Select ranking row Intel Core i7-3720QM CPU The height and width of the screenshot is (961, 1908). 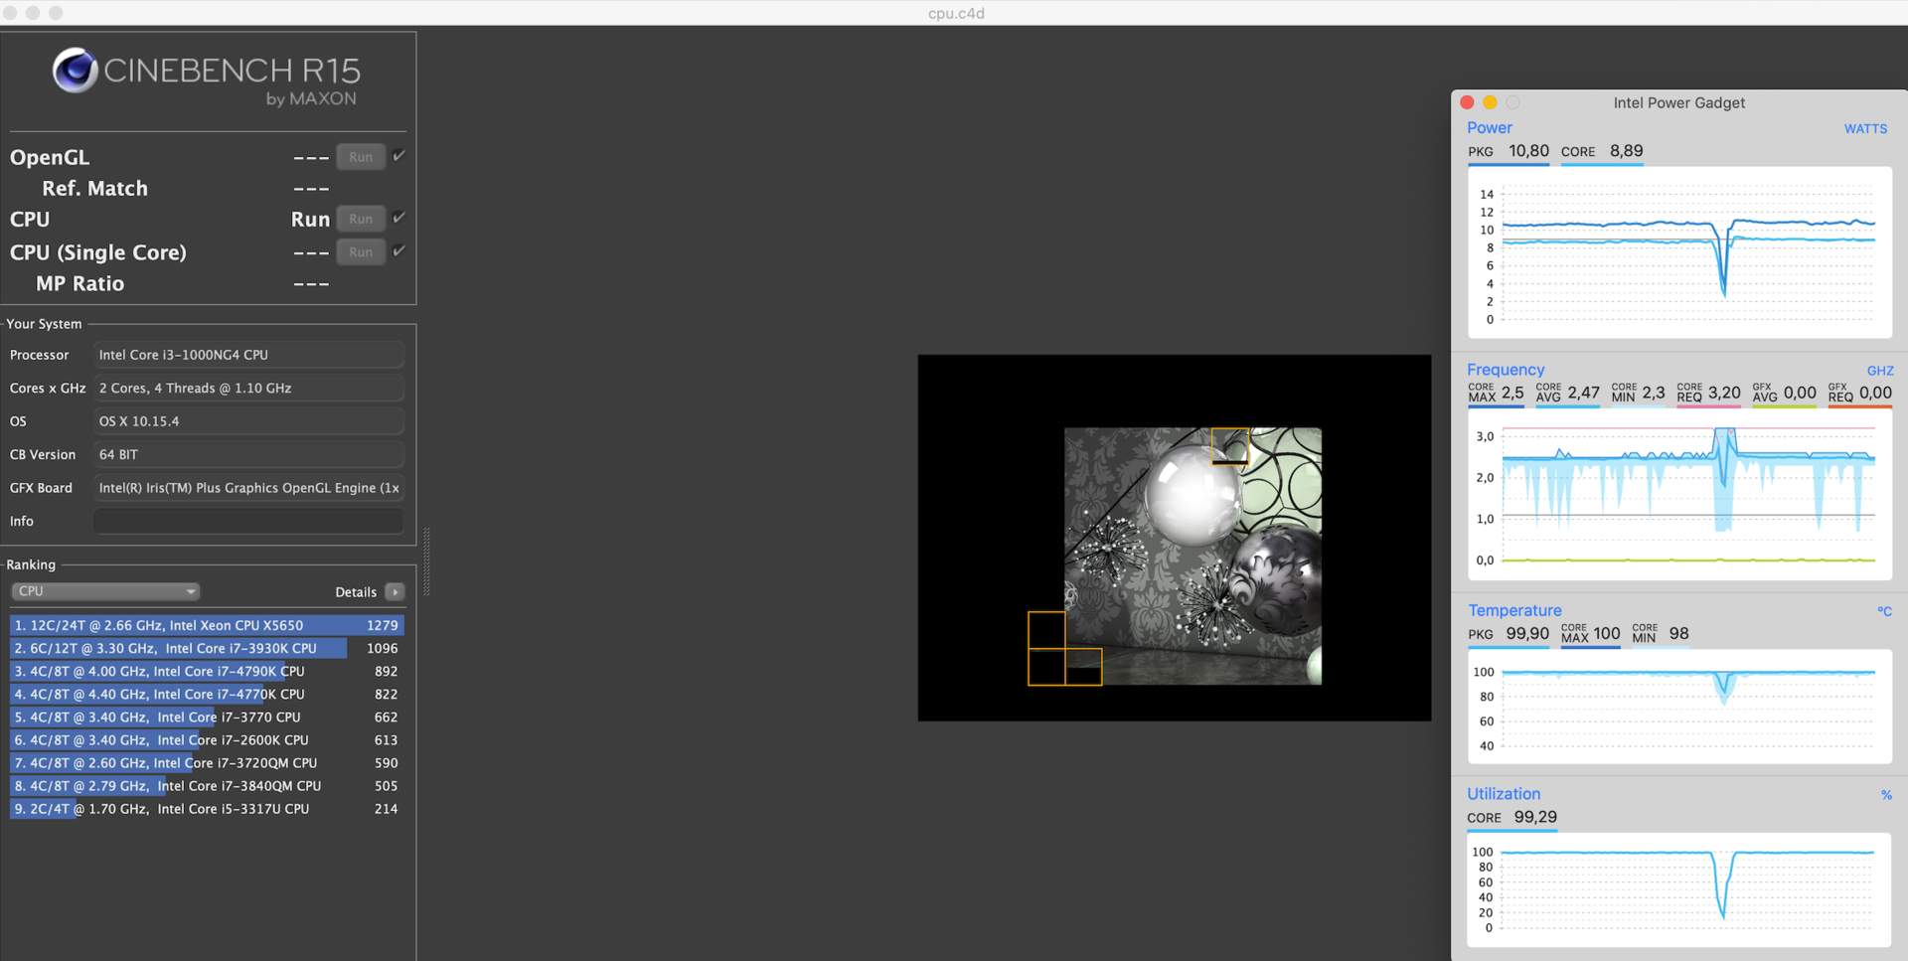pos(207,762)
